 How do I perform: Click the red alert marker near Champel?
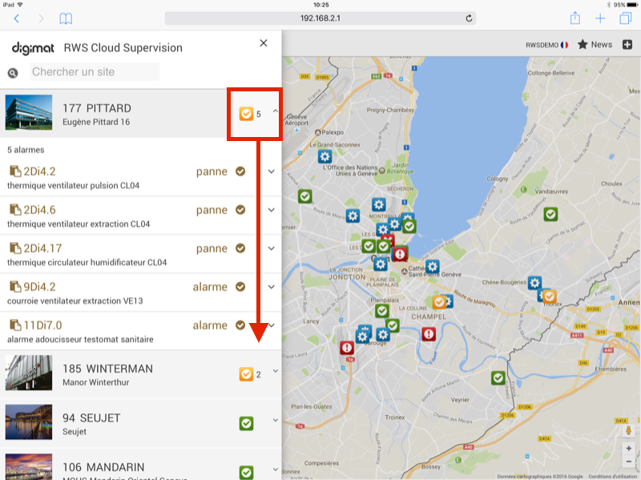(x=429, y=334)
